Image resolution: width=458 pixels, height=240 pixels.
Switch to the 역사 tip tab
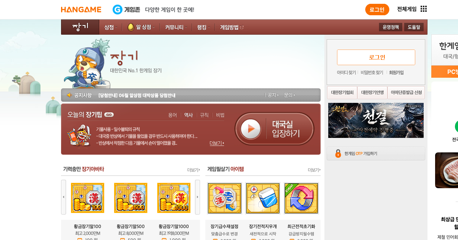189,115
